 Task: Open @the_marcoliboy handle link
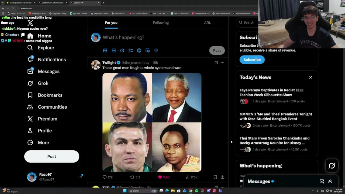pyautogui.click(x=136, y=63)
